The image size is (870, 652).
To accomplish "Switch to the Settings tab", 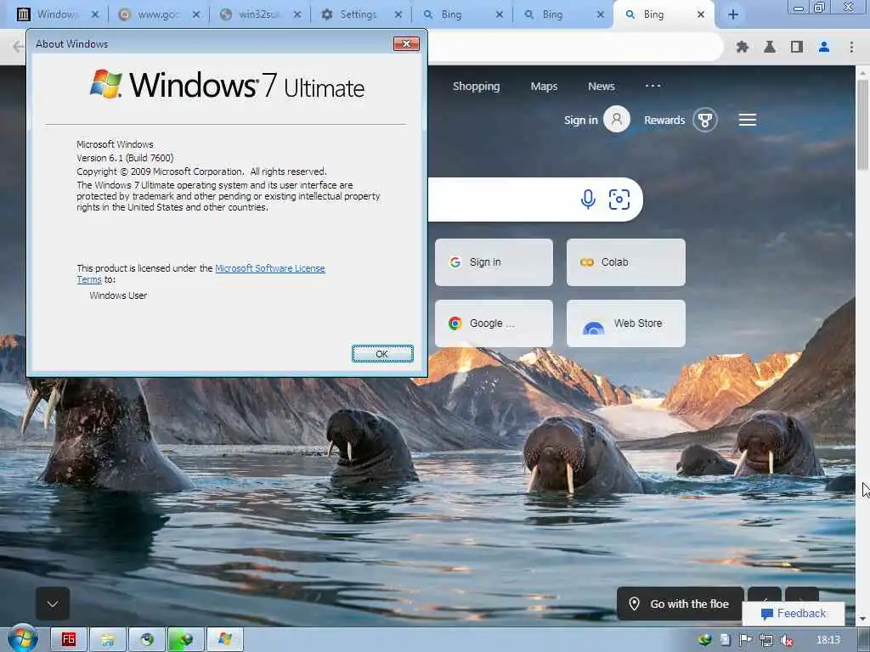I will point(359,15).
